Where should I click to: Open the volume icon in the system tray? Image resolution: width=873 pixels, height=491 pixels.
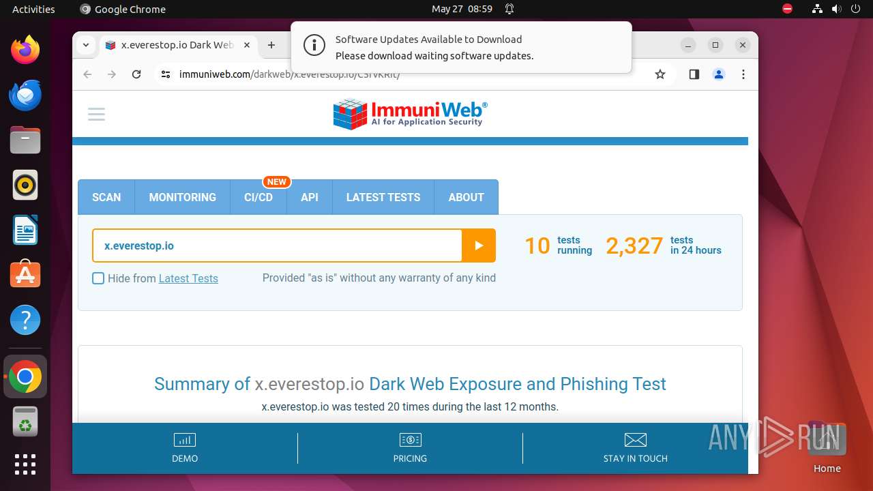click(x=836, y=9)
